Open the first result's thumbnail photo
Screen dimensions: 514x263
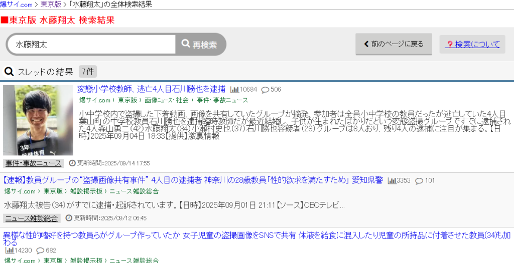(38, 120)
